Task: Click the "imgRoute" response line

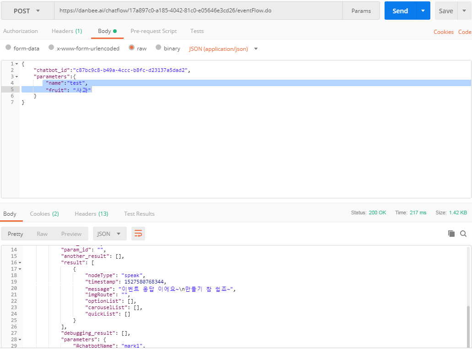Action: click(108, 295)
